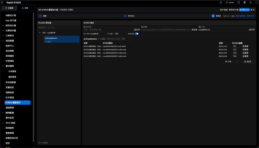Switch theme with the moon icon

(251, 3)
